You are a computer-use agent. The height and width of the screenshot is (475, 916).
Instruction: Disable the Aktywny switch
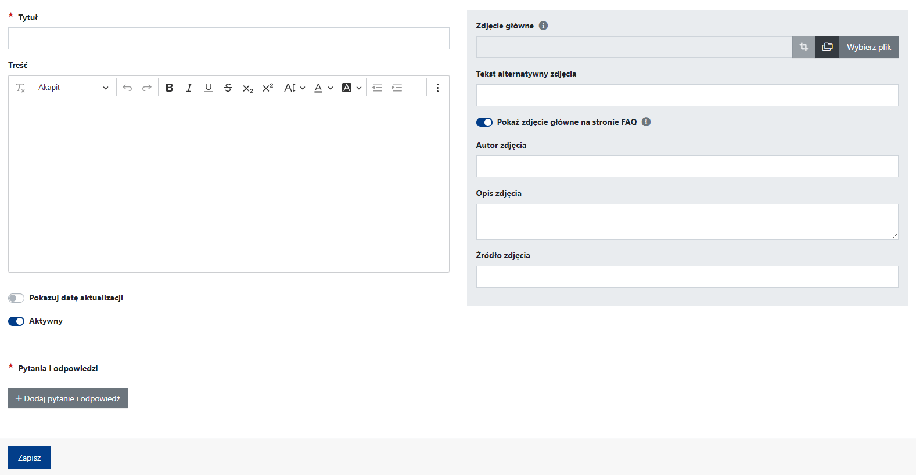tap(16, 321)
